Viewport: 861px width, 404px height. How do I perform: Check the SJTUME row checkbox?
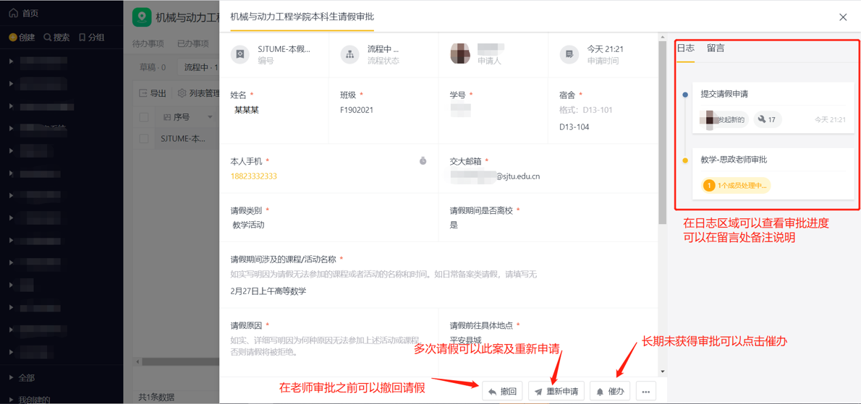coord(144,138)
